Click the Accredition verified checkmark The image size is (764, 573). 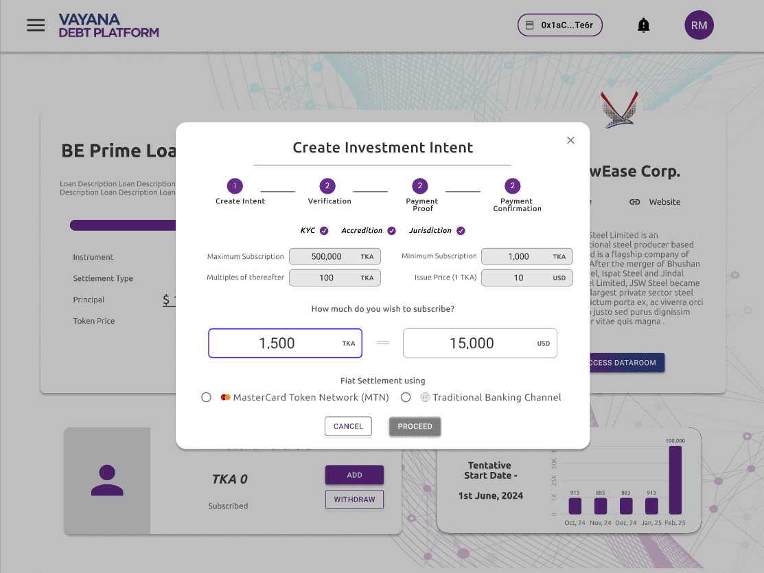click(x=392, y=231)
